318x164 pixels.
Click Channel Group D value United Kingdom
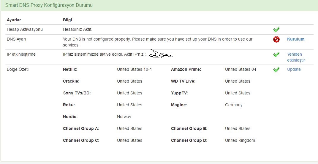240,140
